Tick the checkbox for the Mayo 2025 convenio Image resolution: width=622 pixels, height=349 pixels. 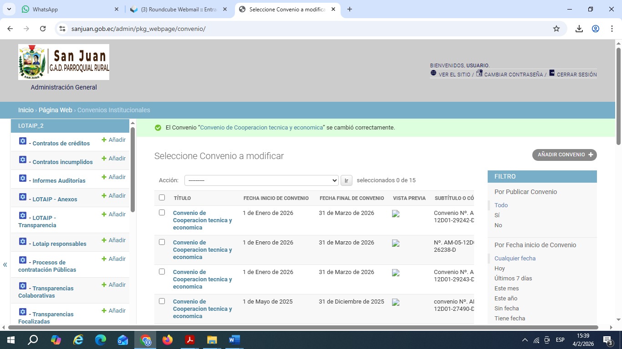click(x=162, y=301)
